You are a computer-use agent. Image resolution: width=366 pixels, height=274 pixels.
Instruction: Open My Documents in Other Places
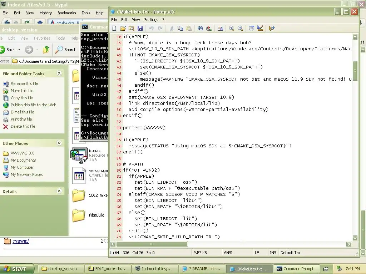pos(23,160)
